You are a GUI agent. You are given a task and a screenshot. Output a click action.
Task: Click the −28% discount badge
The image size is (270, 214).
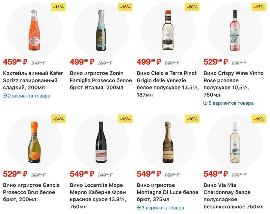click(192, 7)
